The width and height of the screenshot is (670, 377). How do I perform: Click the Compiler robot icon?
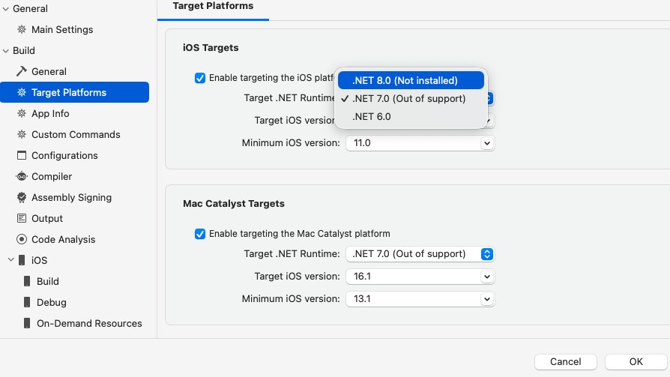[x=22, y=177]
